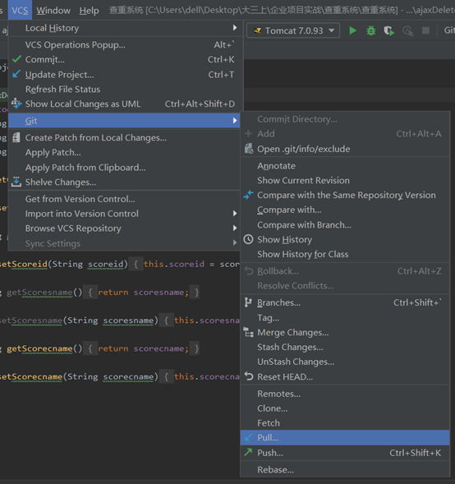
Task: Click the compare arrows icon beside Same Repository Version
Action: pos(248,195)
